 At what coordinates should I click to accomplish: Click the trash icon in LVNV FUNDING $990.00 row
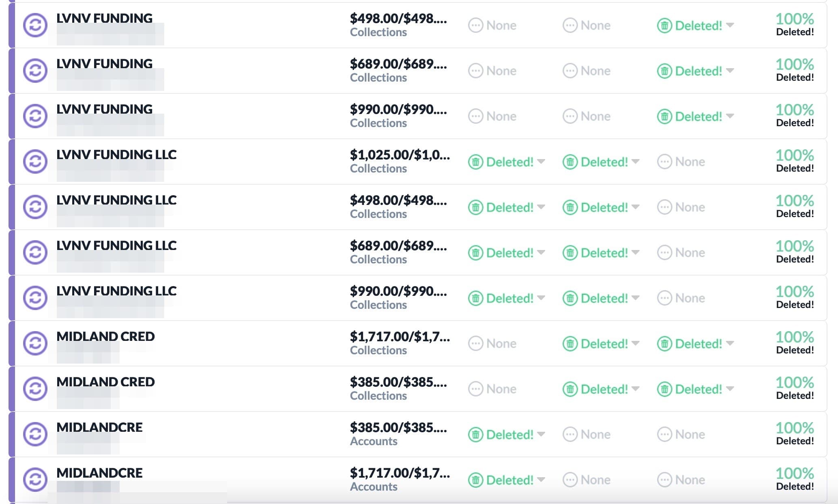[664, 116]
